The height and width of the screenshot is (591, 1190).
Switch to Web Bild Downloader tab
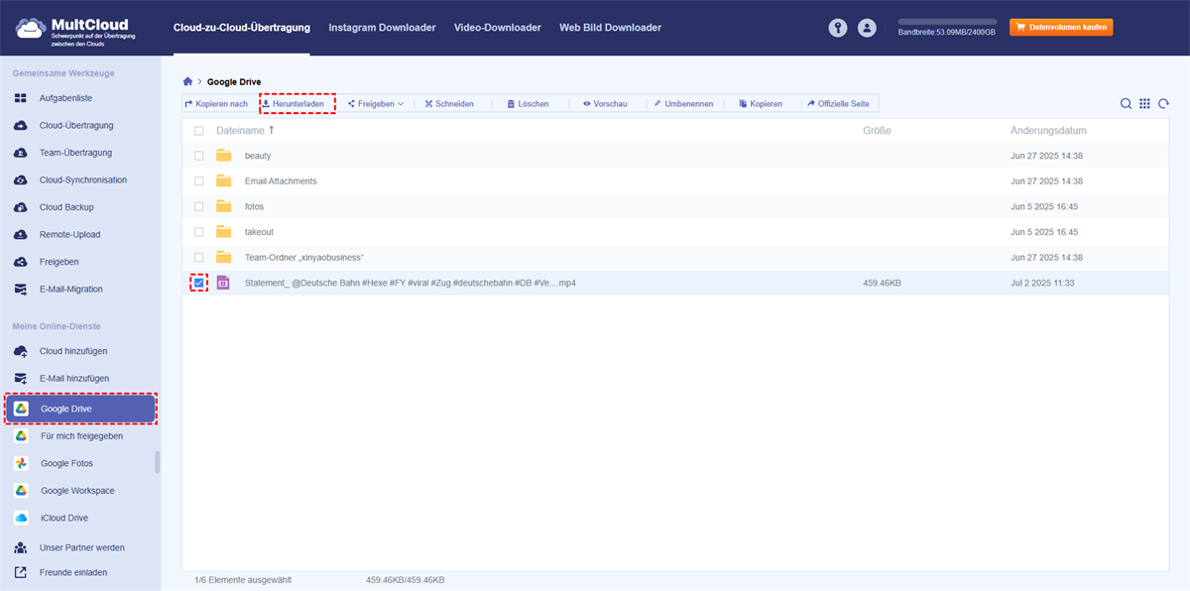(610, 28)
